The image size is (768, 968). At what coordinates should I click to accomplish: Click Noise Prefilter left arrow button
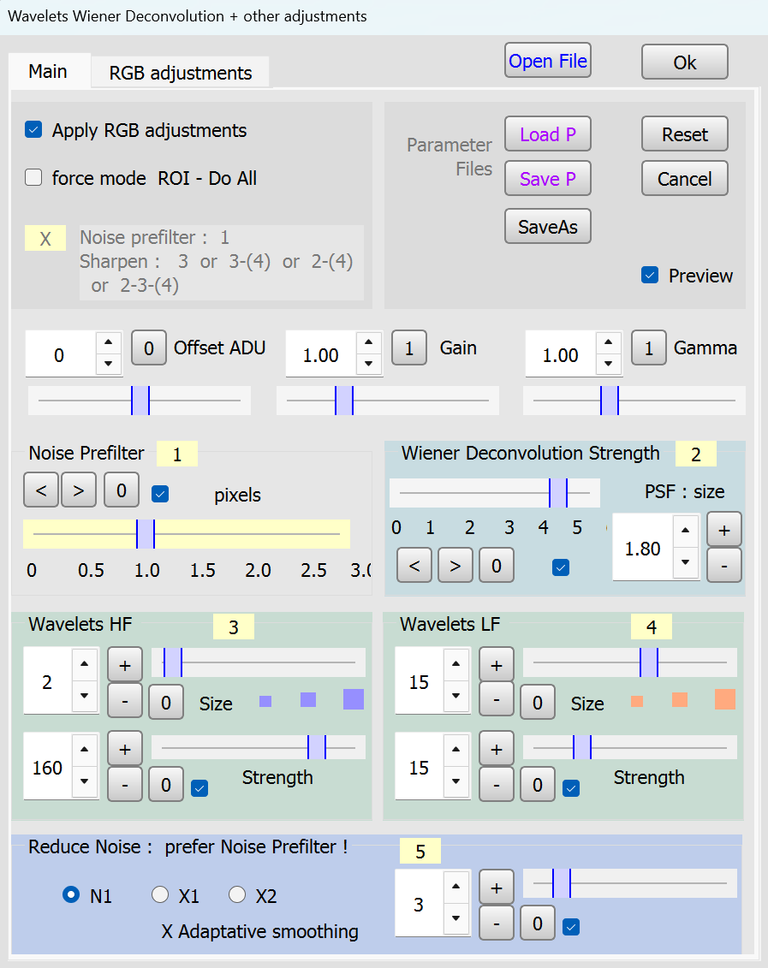[41, 491]
